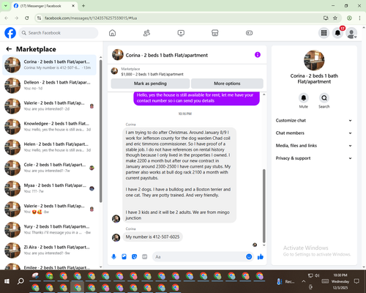Open the emoji picker in message box
The height and width of the screenshot is (293, 366).
pyautogui.click(x=249, y=256)
